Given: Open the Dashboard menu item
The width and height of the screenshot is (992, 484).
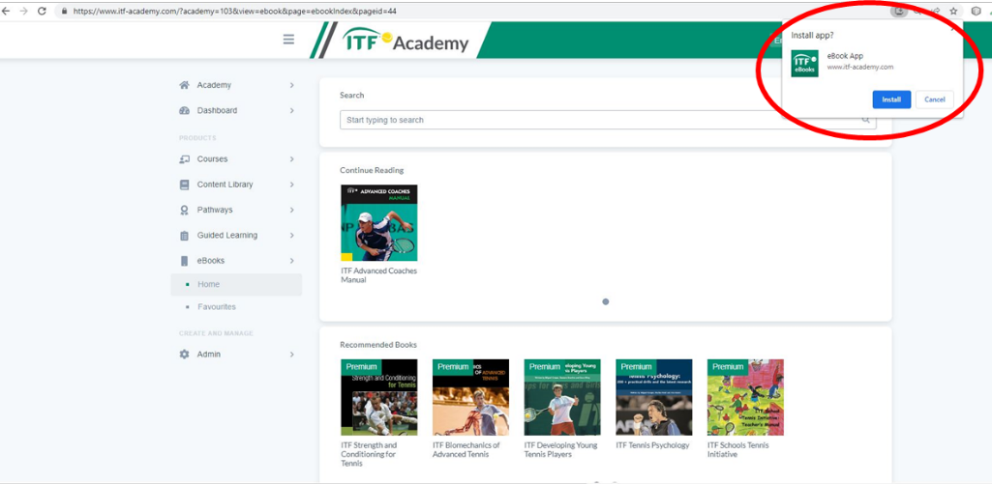Looking at the screenshot, I should pos(236,110).
